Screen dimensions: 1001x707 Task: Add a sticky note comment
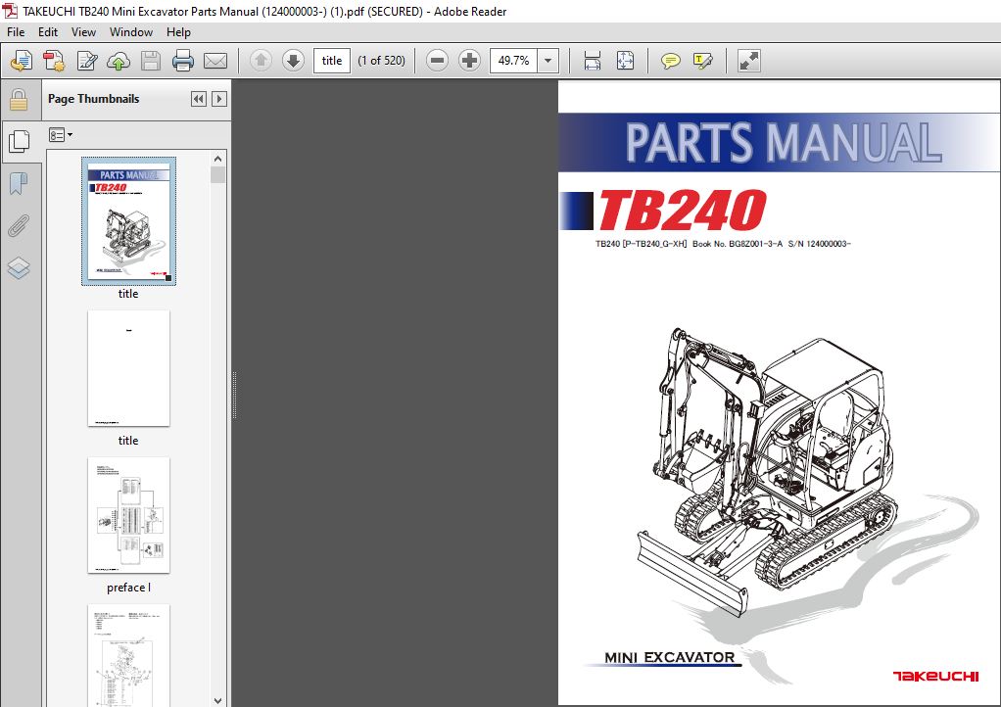pos(670,61)
